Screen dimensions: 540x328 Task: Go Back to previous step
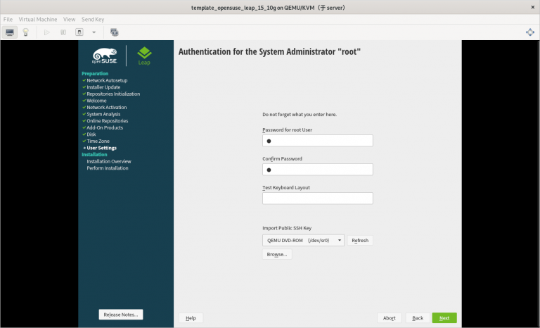pos(418,318)
